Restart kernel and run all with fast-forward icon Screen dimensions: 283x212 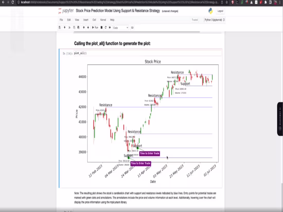[x=110, y=27]
